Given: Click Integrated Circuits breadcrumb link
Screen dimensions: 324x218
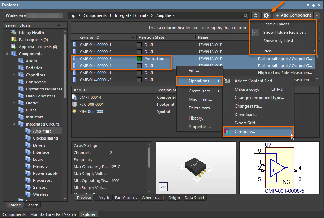Looking at the screenshot, I should pos(131,15).
